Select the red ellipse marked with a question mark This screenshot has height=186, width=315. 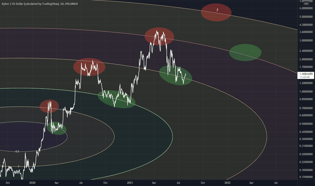216,13
